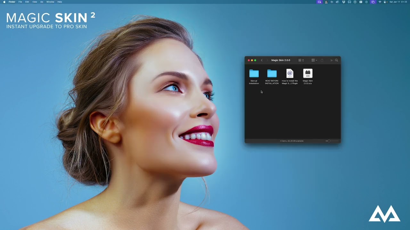Open the Go menu
410x230 pixels.
coord(42,2)
